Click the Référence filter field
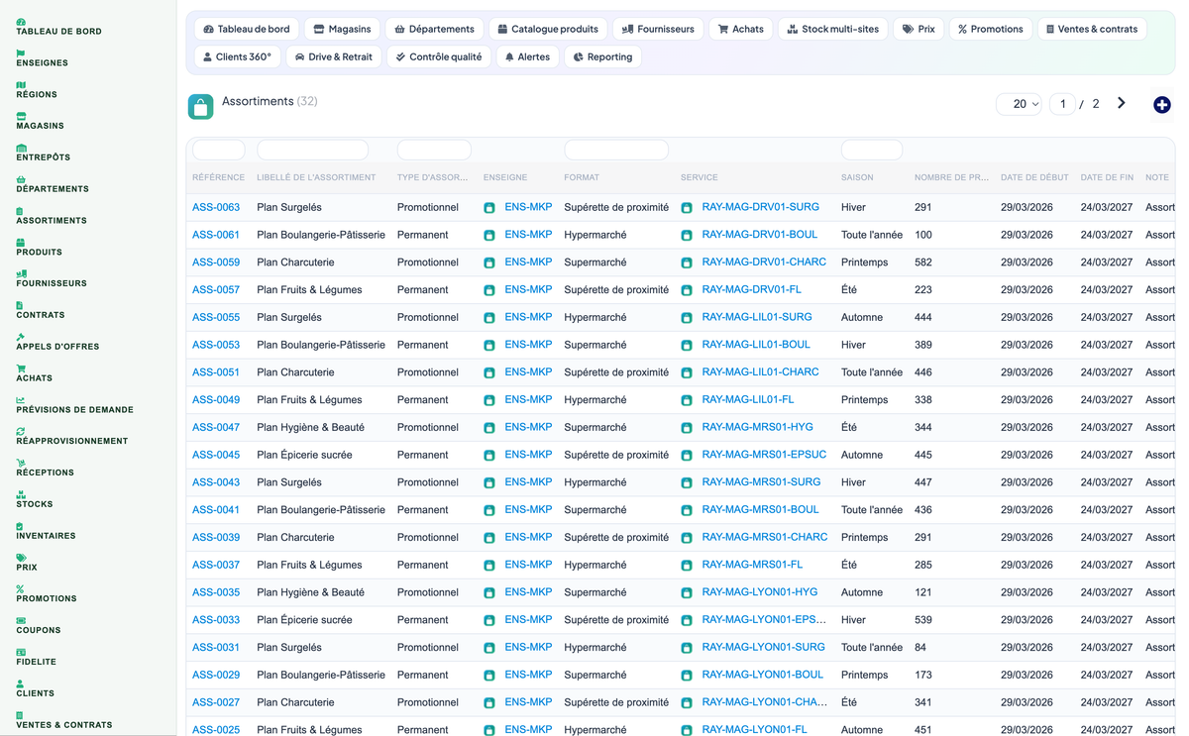The width and height of the screenshot is (1189, 736). [218, 150]
